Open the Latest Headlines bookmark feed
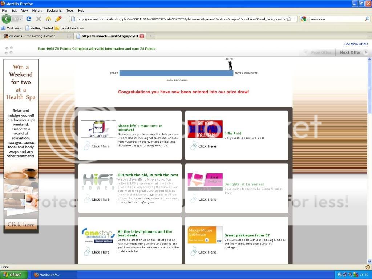The height and width of the screenshot is (279, 372). (x=72, y=28)
